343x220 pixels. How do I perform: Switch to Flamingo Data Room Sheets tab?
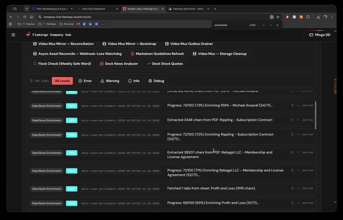pos(189,9)
